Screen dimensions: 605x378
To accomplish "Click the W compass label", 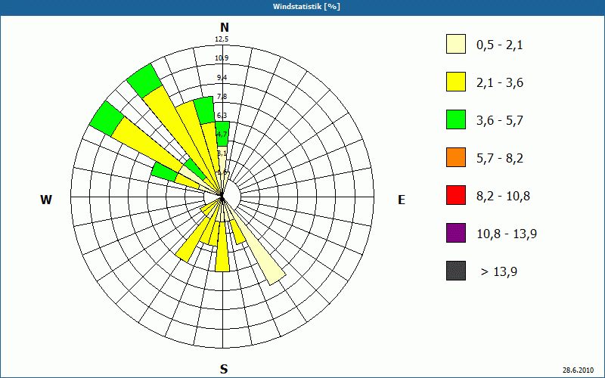I will coord(46,200).
